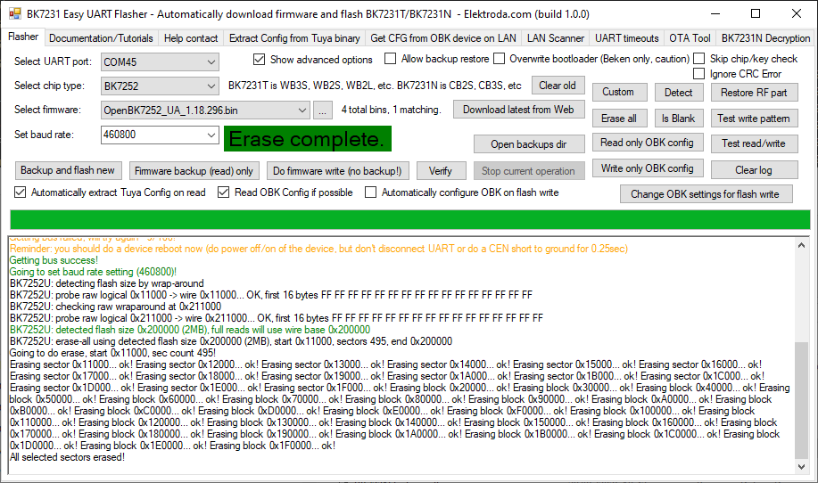
Task: Click 'Getting bus success!' log line
Action: (x=54, y=260)
